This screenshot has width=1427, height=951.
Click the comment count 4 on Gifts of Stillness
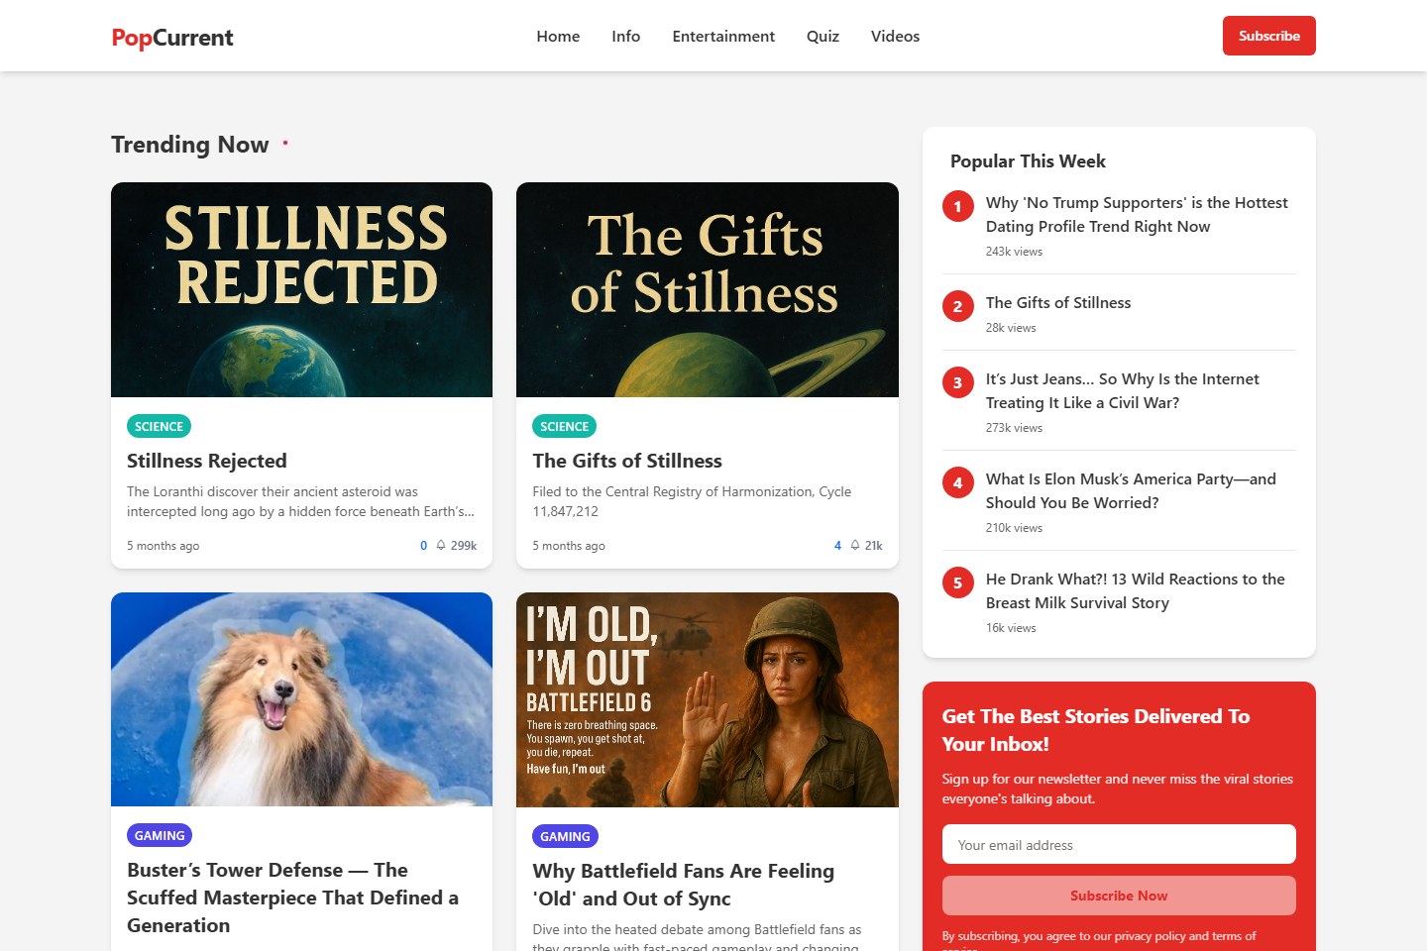click(x=837, y=546)
